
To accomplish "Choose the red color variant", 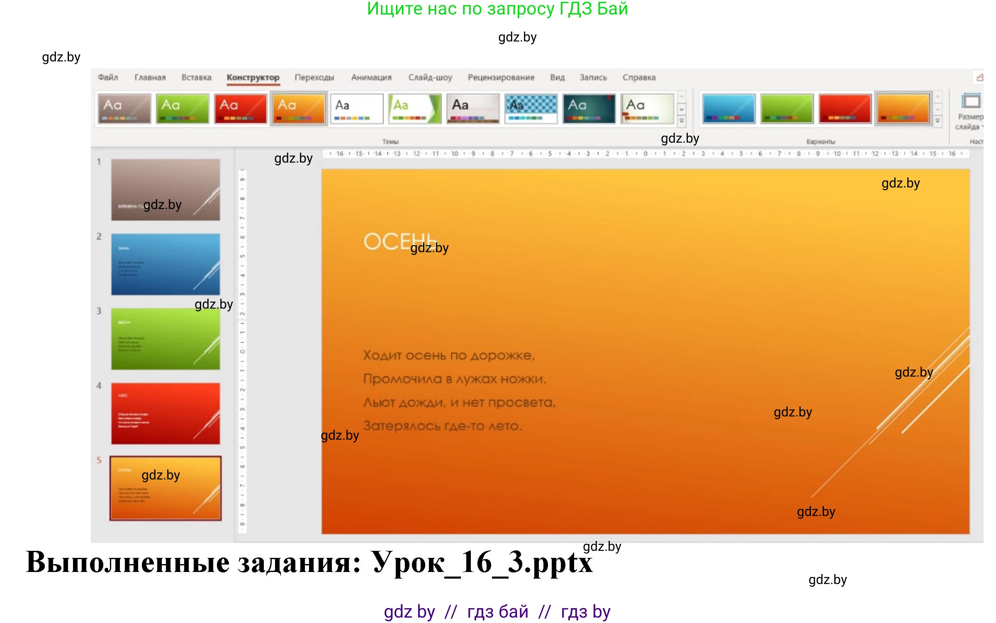I will (x=845, y=109).
